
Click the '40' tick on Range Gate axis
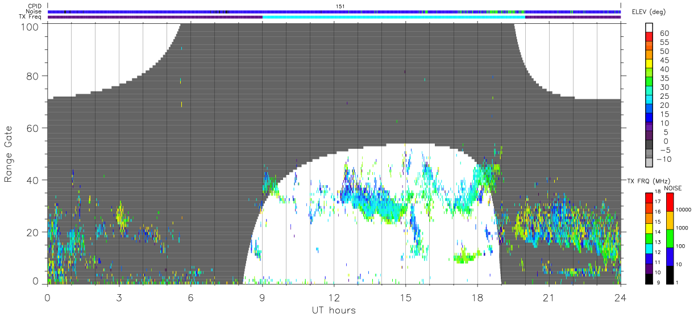pos(33,180)
